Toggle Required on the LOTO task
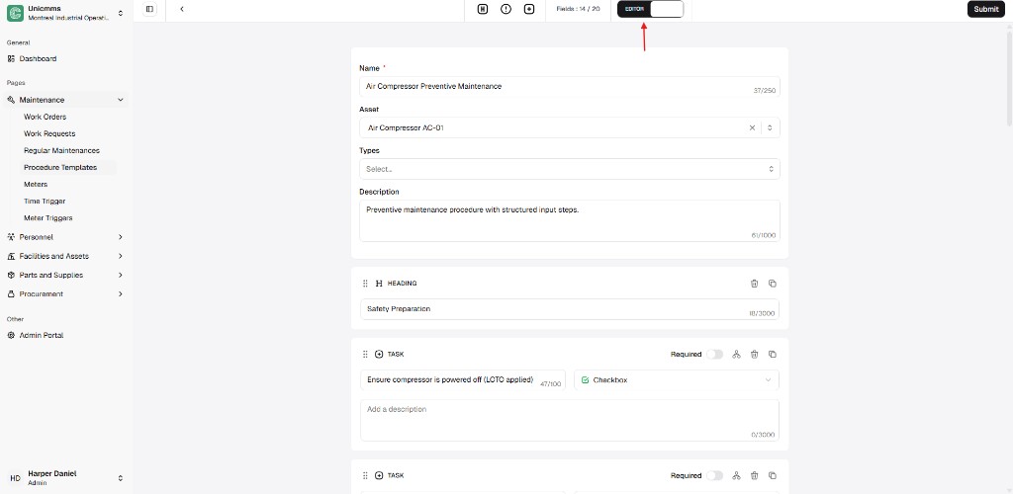 click(x=714, y=354)
